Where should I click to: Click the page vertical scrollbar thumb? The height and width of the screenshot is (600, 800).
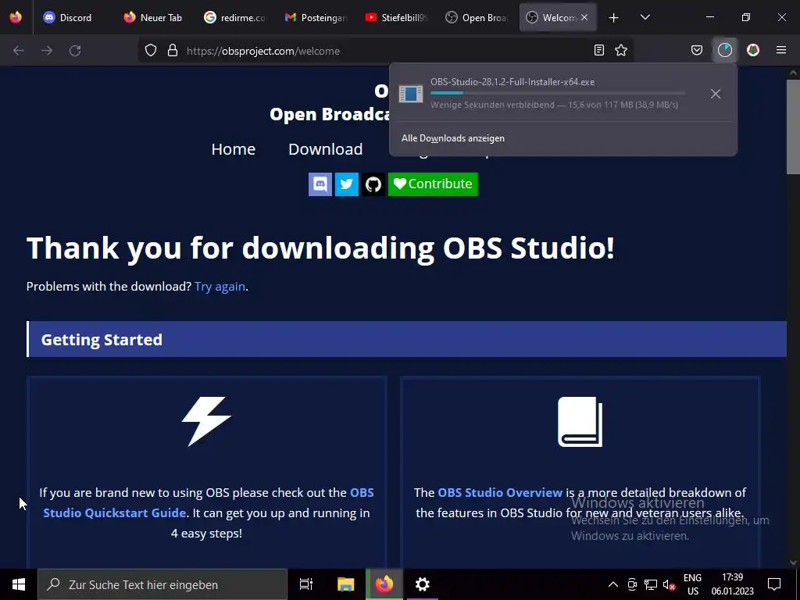coord(793,127)
